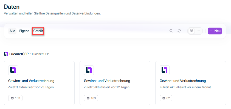Switch to grid view
This screenshot has height=109, width=231.
click(x=191, y=31)
